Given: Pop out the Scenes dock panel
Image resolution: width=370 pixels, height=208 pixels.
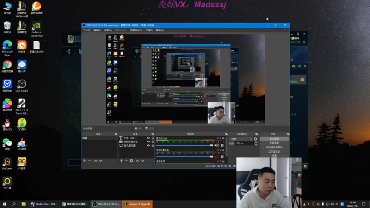Looking at the screenshot, I should 116,134.
